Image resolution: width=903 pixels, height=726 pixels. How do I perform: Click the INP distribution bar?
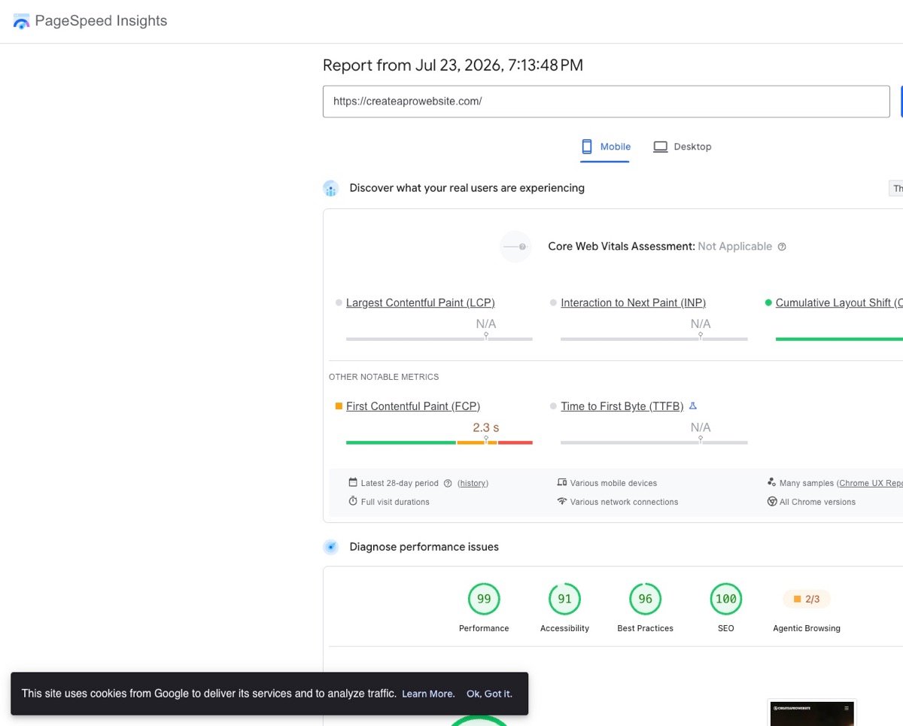tap(654, 339)
